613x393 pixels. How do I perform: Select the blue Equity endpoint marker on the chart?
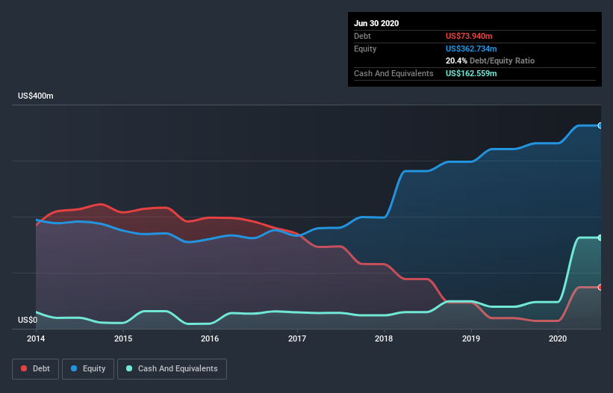(x=600, y=126)
